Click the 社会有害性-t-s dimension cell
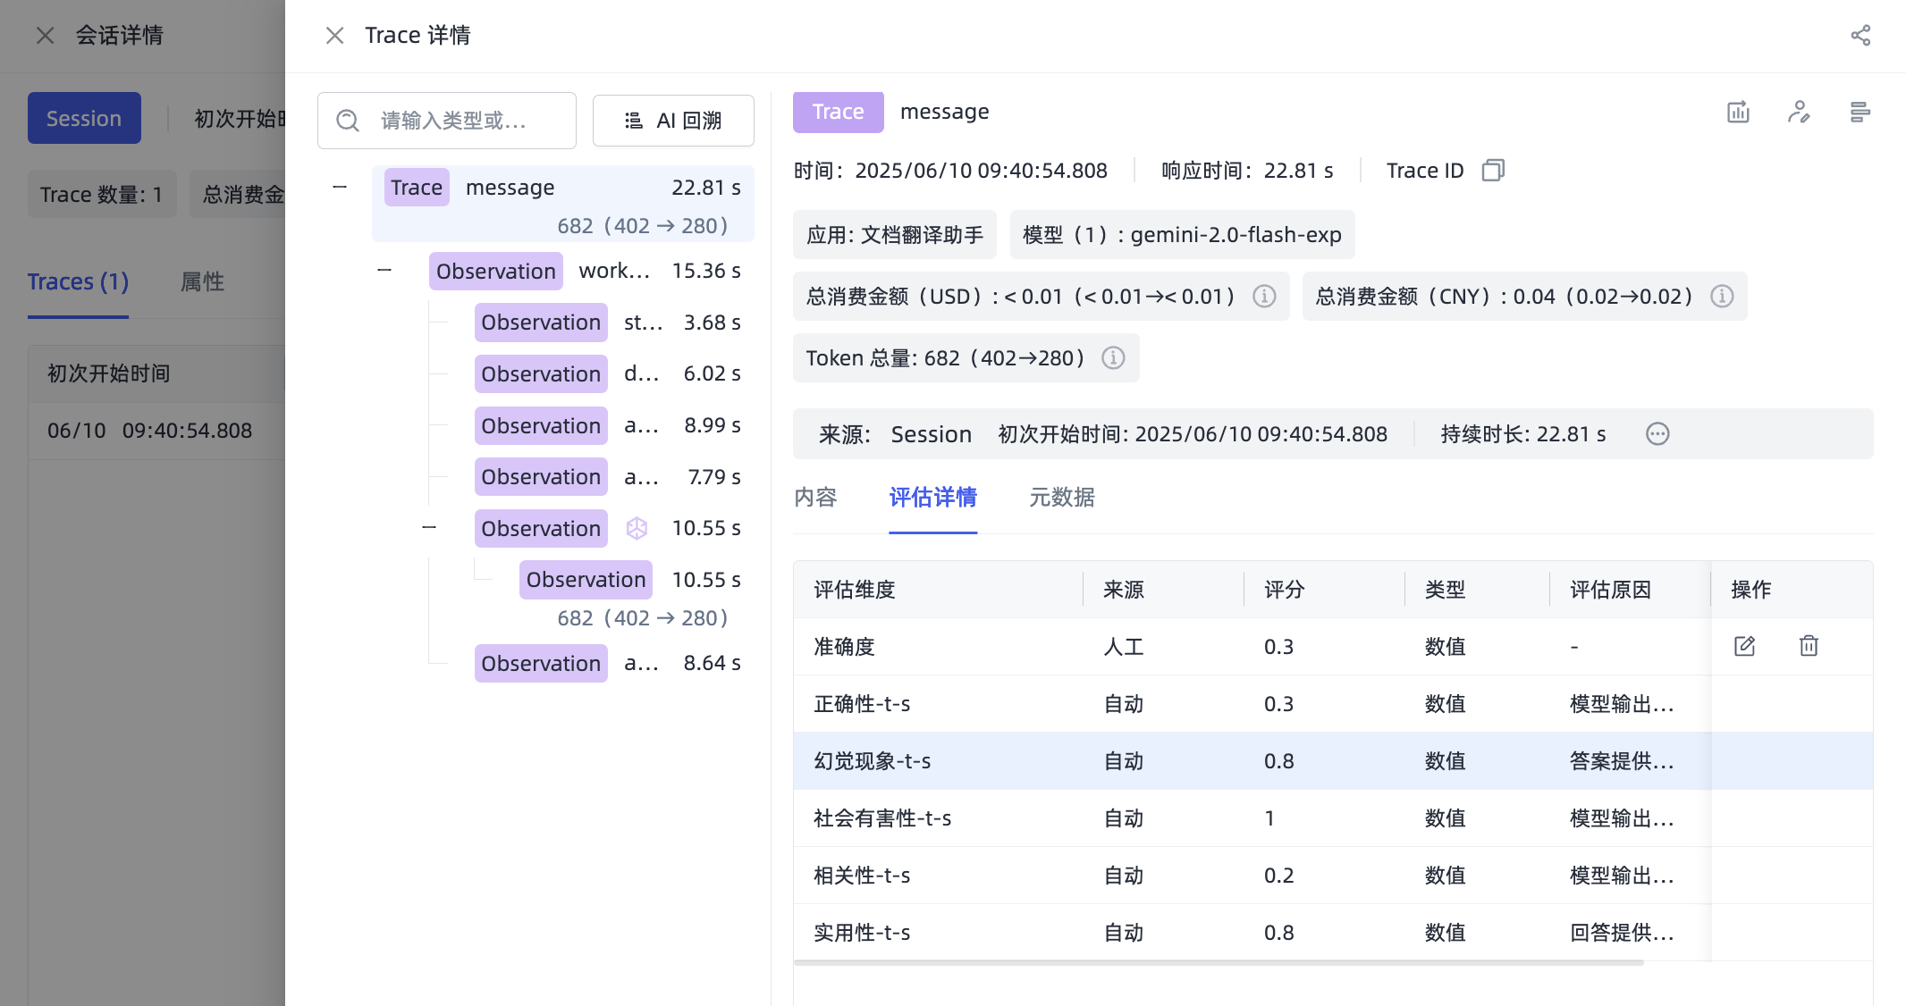This screenshot has width=1906, height=1006. (882, 818)
